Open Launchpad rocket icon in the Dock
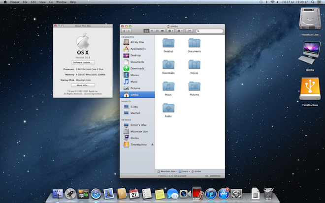 tap(70, 194)
